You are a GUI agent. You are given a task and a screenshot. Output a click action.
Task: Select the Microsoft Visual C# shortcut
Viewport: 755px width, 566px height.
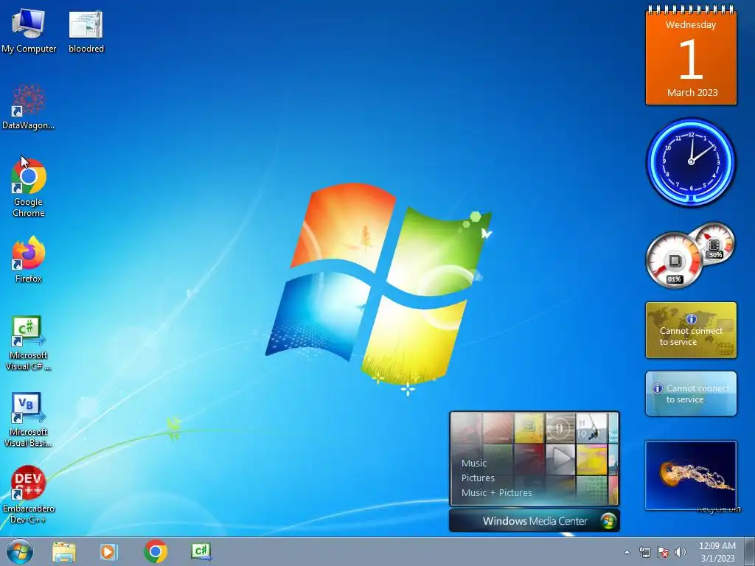click(x=29, y=343)
